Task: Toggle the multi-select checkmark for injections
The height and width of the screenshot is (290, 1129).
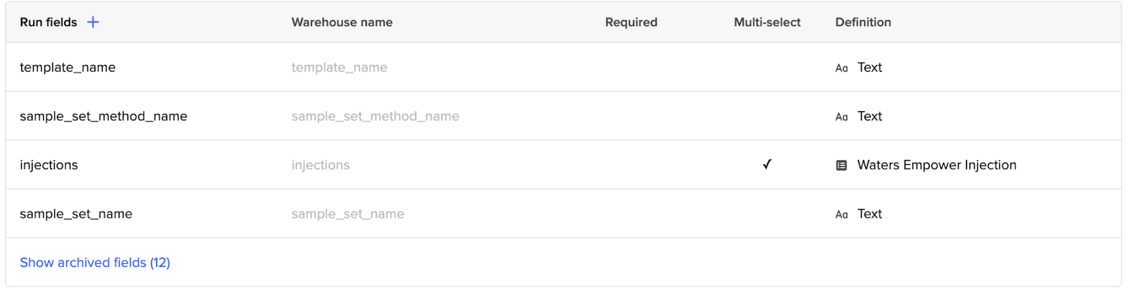Action: pyautogui.click(x=767, y=164)
